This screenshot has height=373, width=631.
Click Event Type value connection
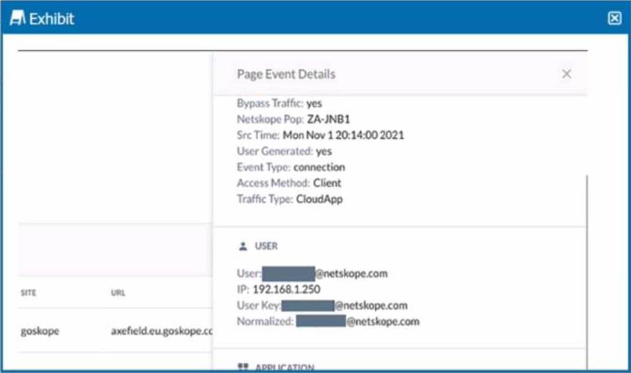click(319, 167)
